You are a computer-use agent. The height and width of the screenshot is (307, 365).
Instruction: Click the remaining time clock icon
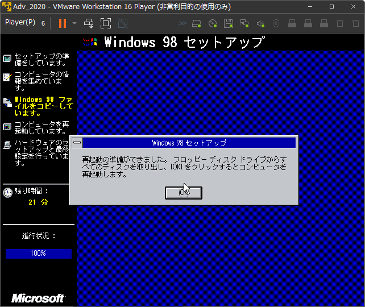click(8, 193)
